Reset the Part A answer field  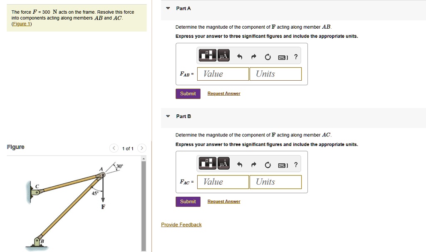tap(267, 57)
